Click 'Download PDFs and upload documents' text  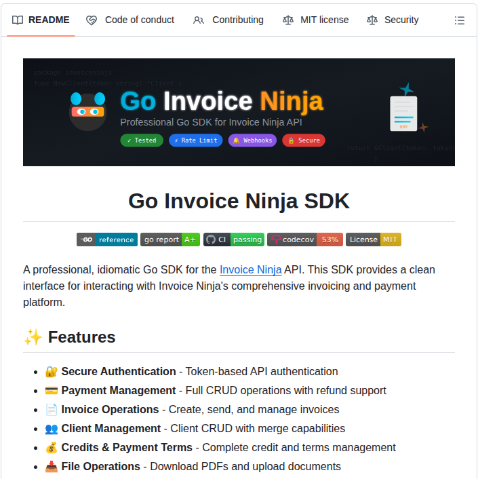pyautogui.click(x=245, y=467)
